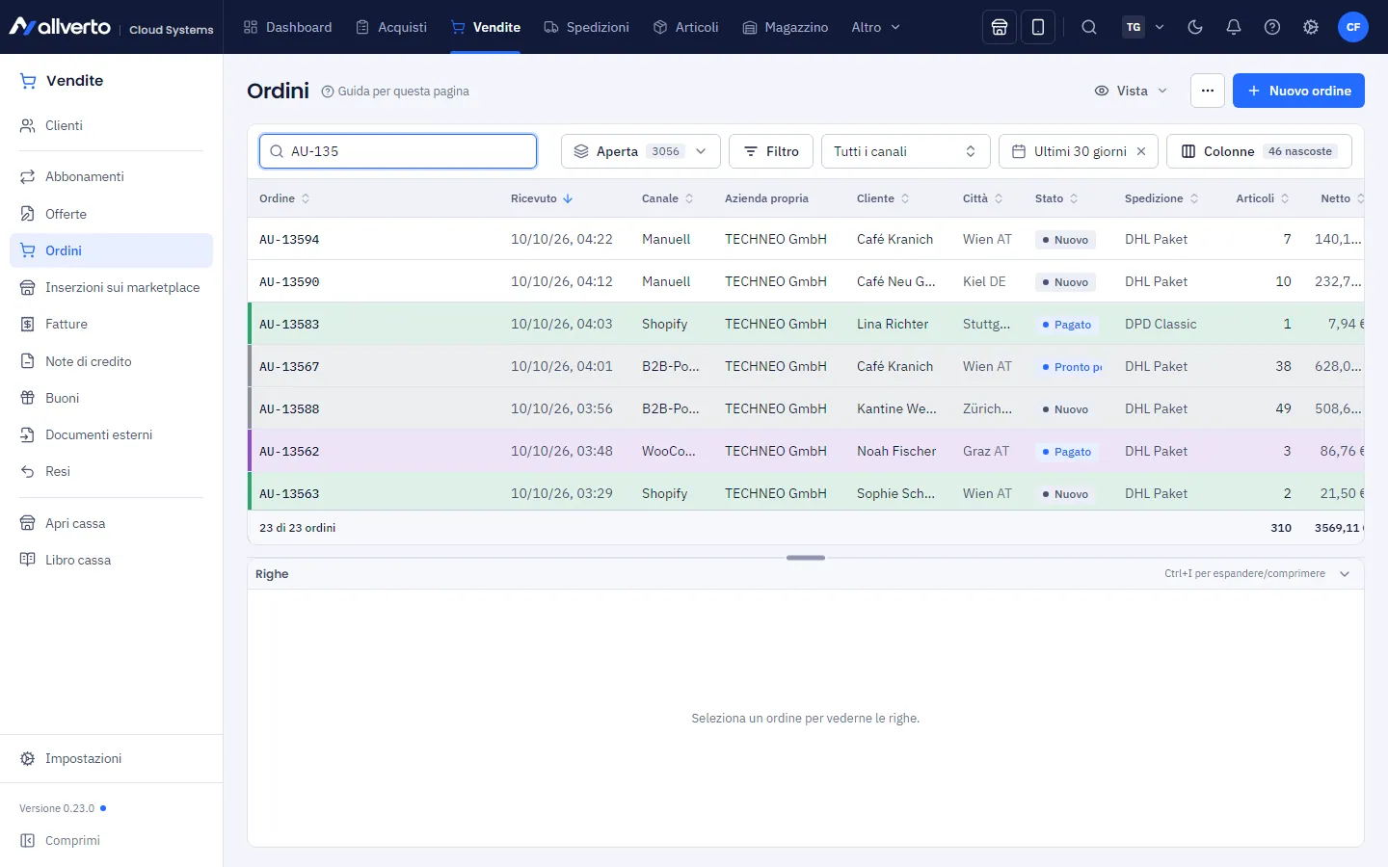Viewport: 1388px width, 867px height.
Task: Open the three-dots more options button
Action: pyautogui.click(x=1208, y=91)
